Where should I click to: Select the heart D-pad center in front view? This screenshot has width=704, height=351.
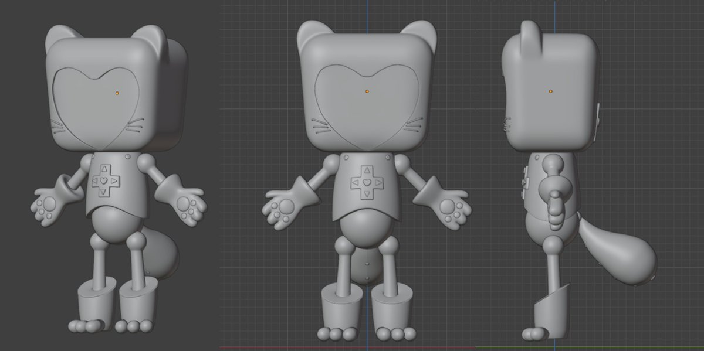coord(366,183)
